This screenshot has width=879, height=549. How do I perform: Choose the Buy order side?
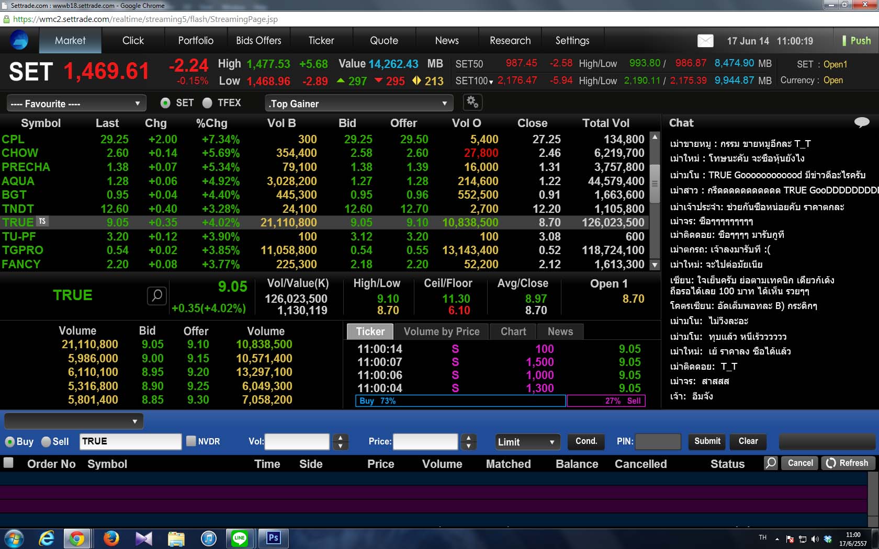(10, 442)
